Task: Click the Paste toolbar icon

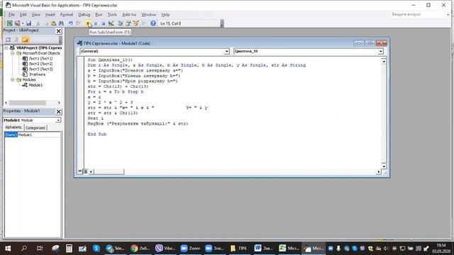Action: [53, 23]
